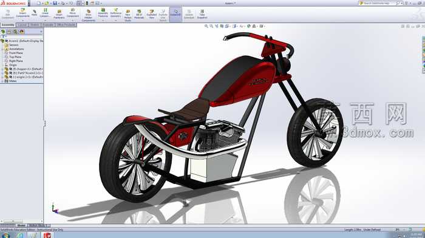This screenshot has width=425, height=238.
Task: Expand the Linear Component Pattern dropdown arrow
Action: (45, 20)
